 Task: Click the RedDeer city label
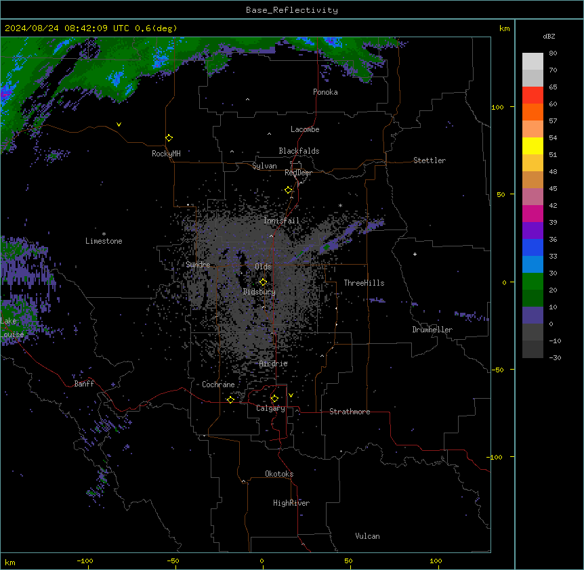coord(298,173)
